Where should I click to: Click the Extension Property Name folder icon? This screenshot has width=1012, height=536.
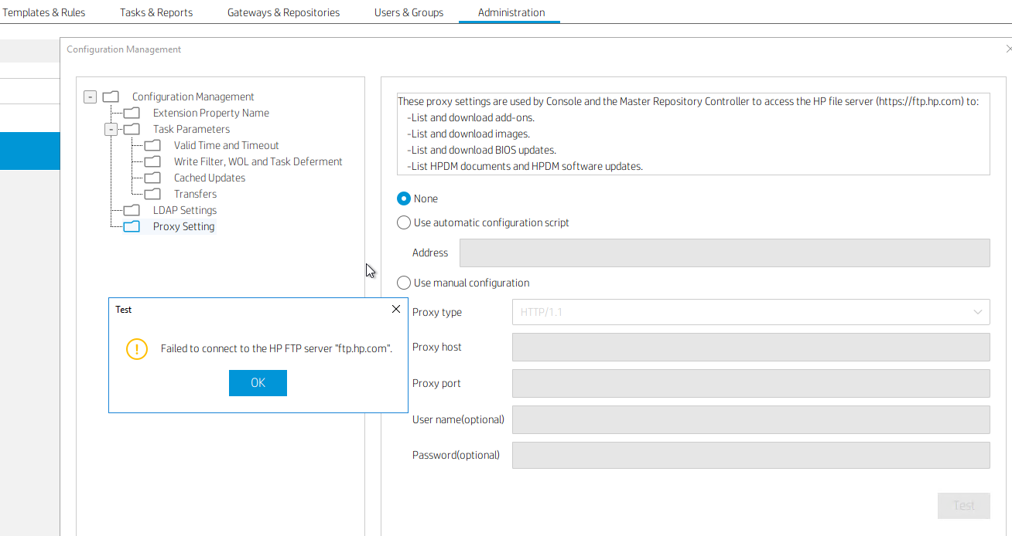point(130,112)
